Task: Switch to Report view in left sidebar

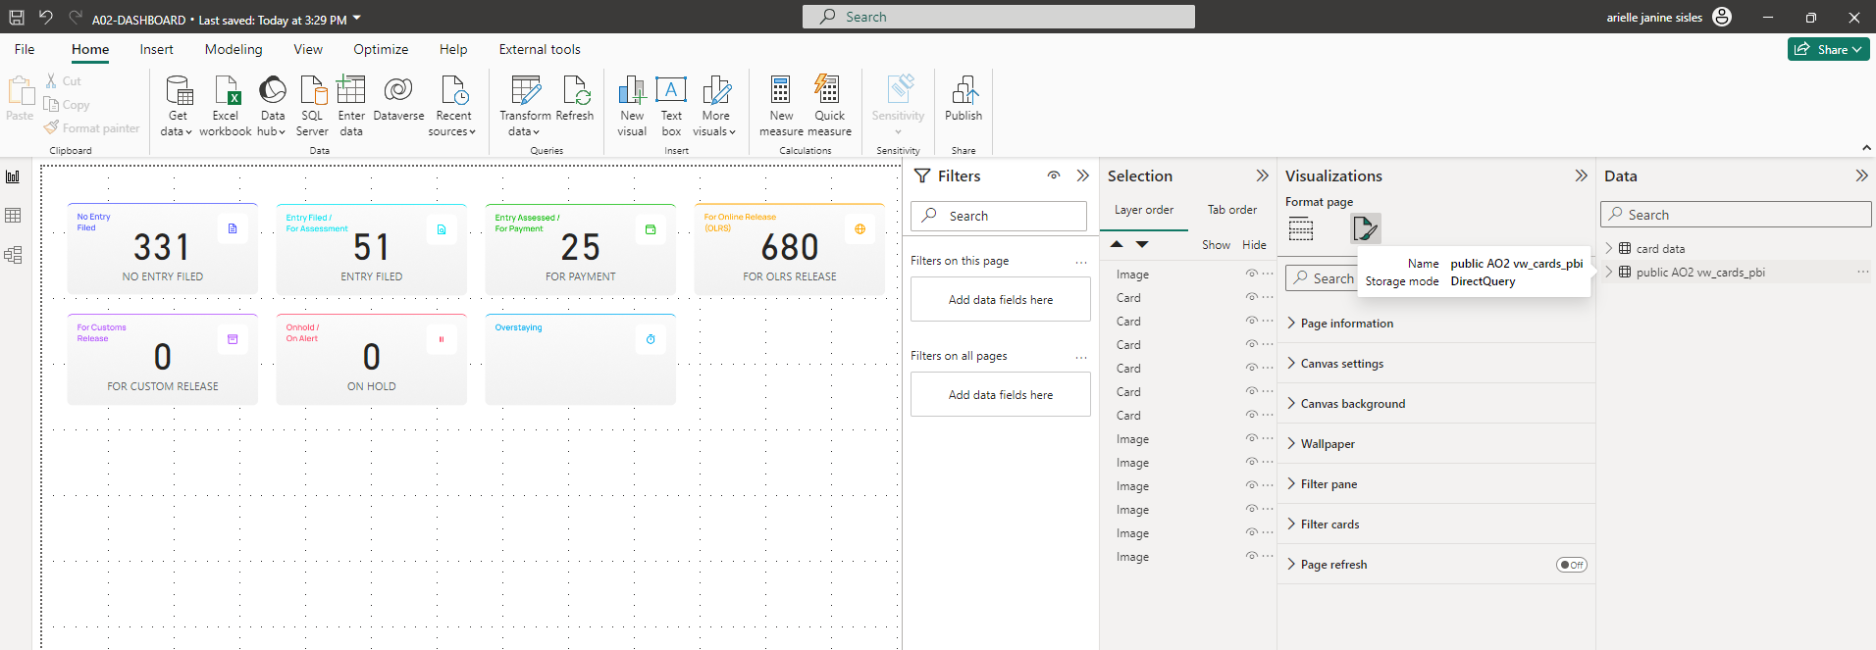Action: [x=13, y=176]
